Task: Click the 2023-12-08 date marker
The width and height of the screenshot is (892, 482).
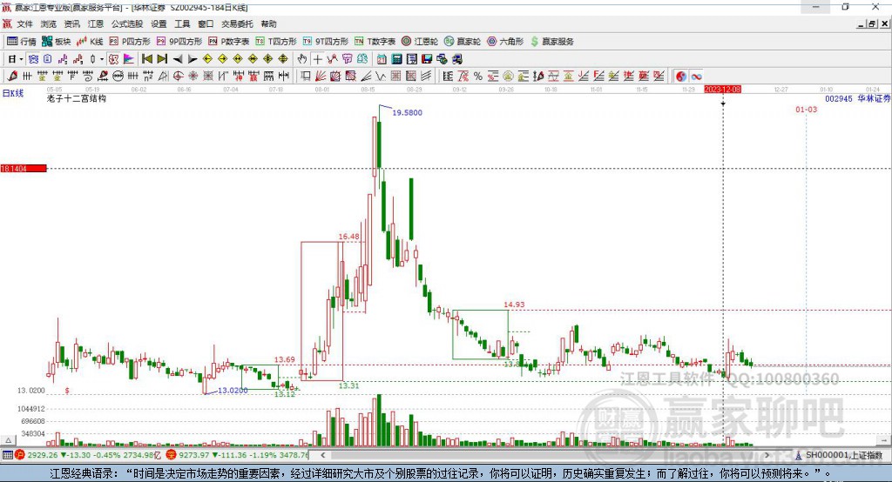Action: [x=722, y=90]
